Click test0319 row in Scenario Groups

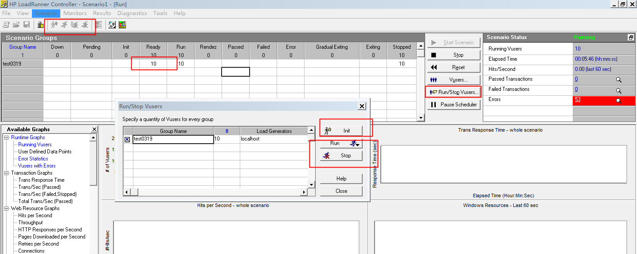(208, 64)
